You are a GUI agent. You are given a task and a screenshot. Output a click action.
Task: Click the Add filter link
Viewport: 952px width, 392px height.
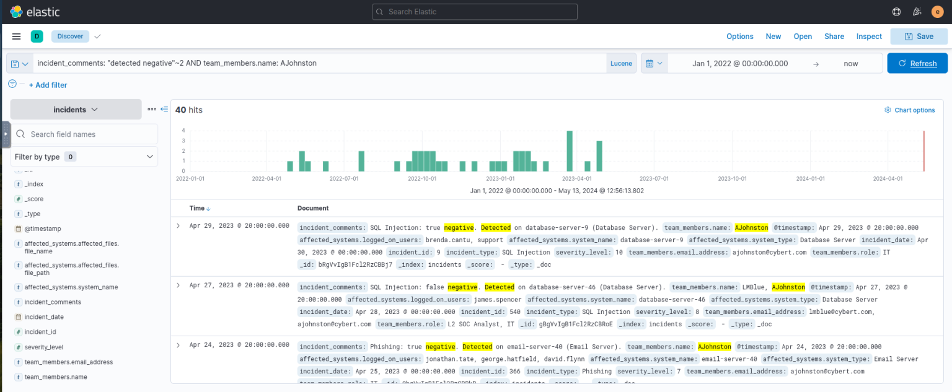pos(48,84)
